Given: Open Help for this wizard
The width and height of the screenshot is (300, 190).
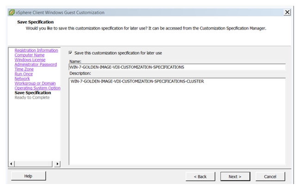Looking at the screenshot, I should 28,176.
